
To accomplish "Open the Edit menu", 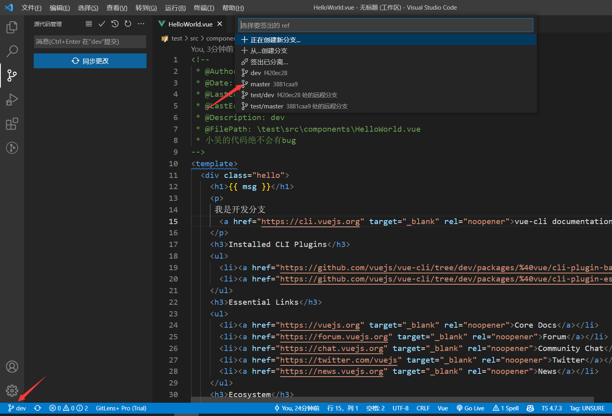I will point(60,8).
